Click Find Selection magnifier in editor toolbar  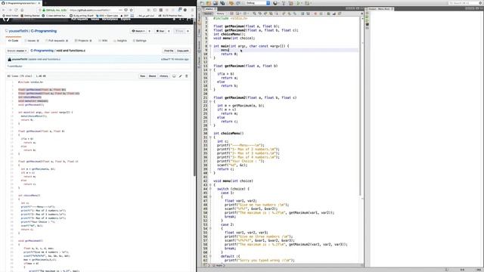[x=254, y=14]
